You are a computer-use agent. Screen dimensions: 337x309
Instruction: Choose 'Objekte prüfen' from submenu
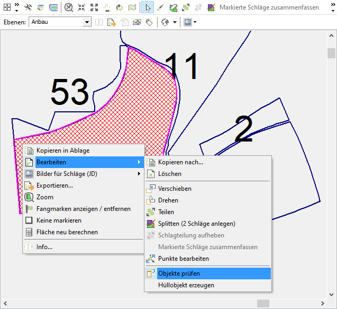(179, 273)
